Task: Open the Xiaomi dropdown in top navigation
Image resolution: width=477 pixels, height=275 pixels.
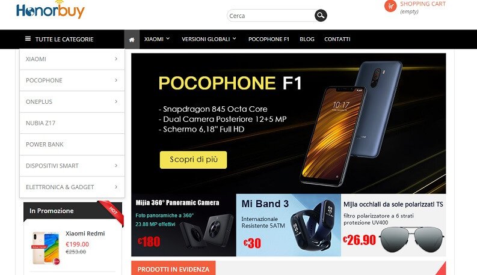Action: coord(157,39)
